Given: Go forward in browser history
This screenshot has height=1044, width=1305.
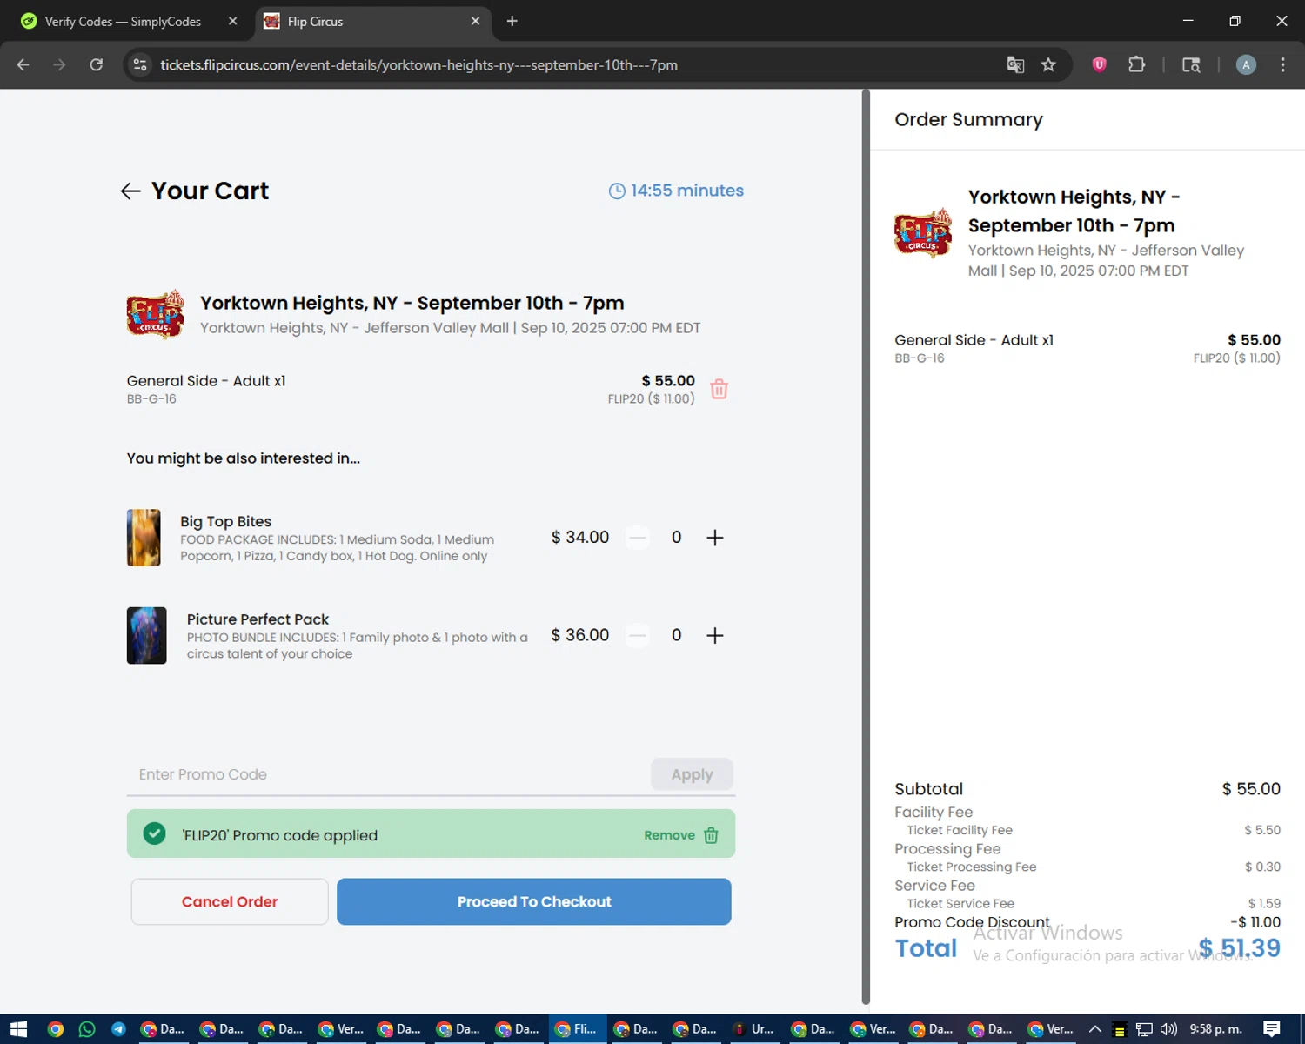Looking at the screenshot, I should [59, 64].
